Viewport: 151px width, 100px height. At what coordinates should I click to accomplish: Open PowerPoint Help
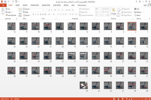coord(136,2)
